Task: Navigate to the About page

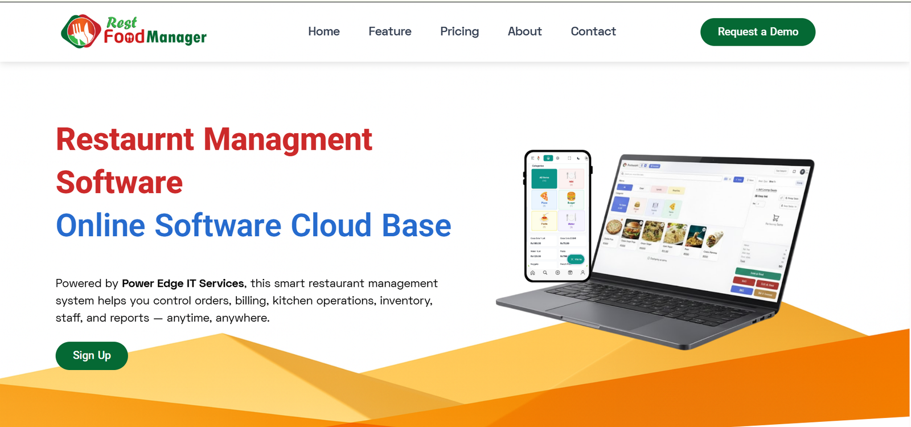Action: (525, 31)
